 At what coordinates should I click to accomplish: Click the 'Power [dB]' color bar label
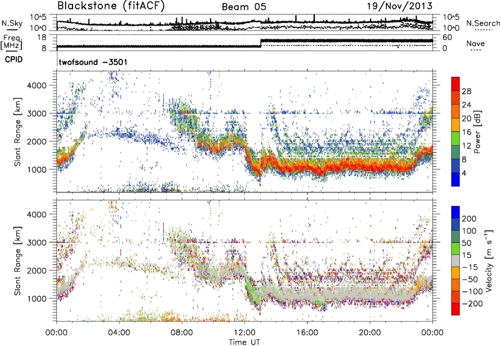click(477, 132)
